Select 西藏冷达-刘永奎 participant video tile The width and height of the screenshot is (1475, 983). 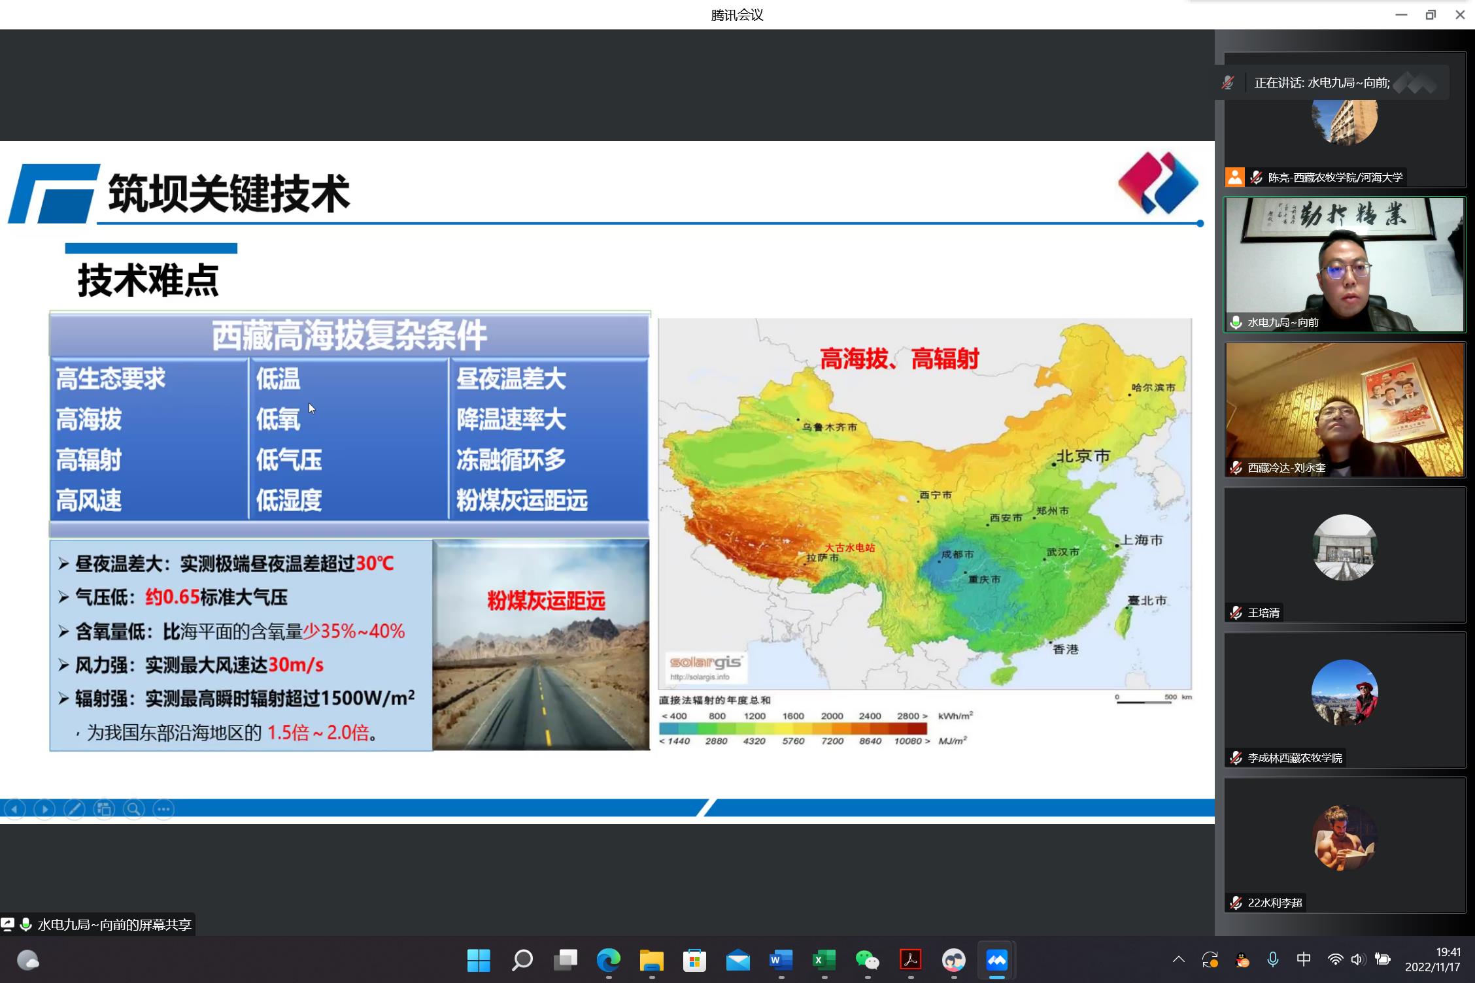coord(1344,410)
